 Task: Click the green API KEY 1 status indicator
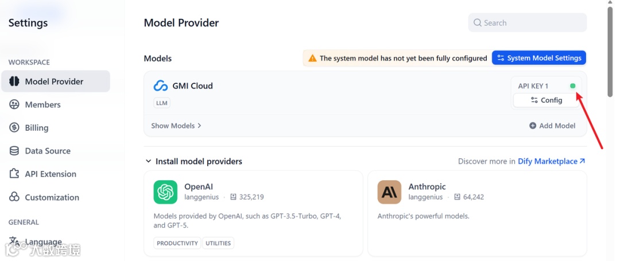(572, 86)
